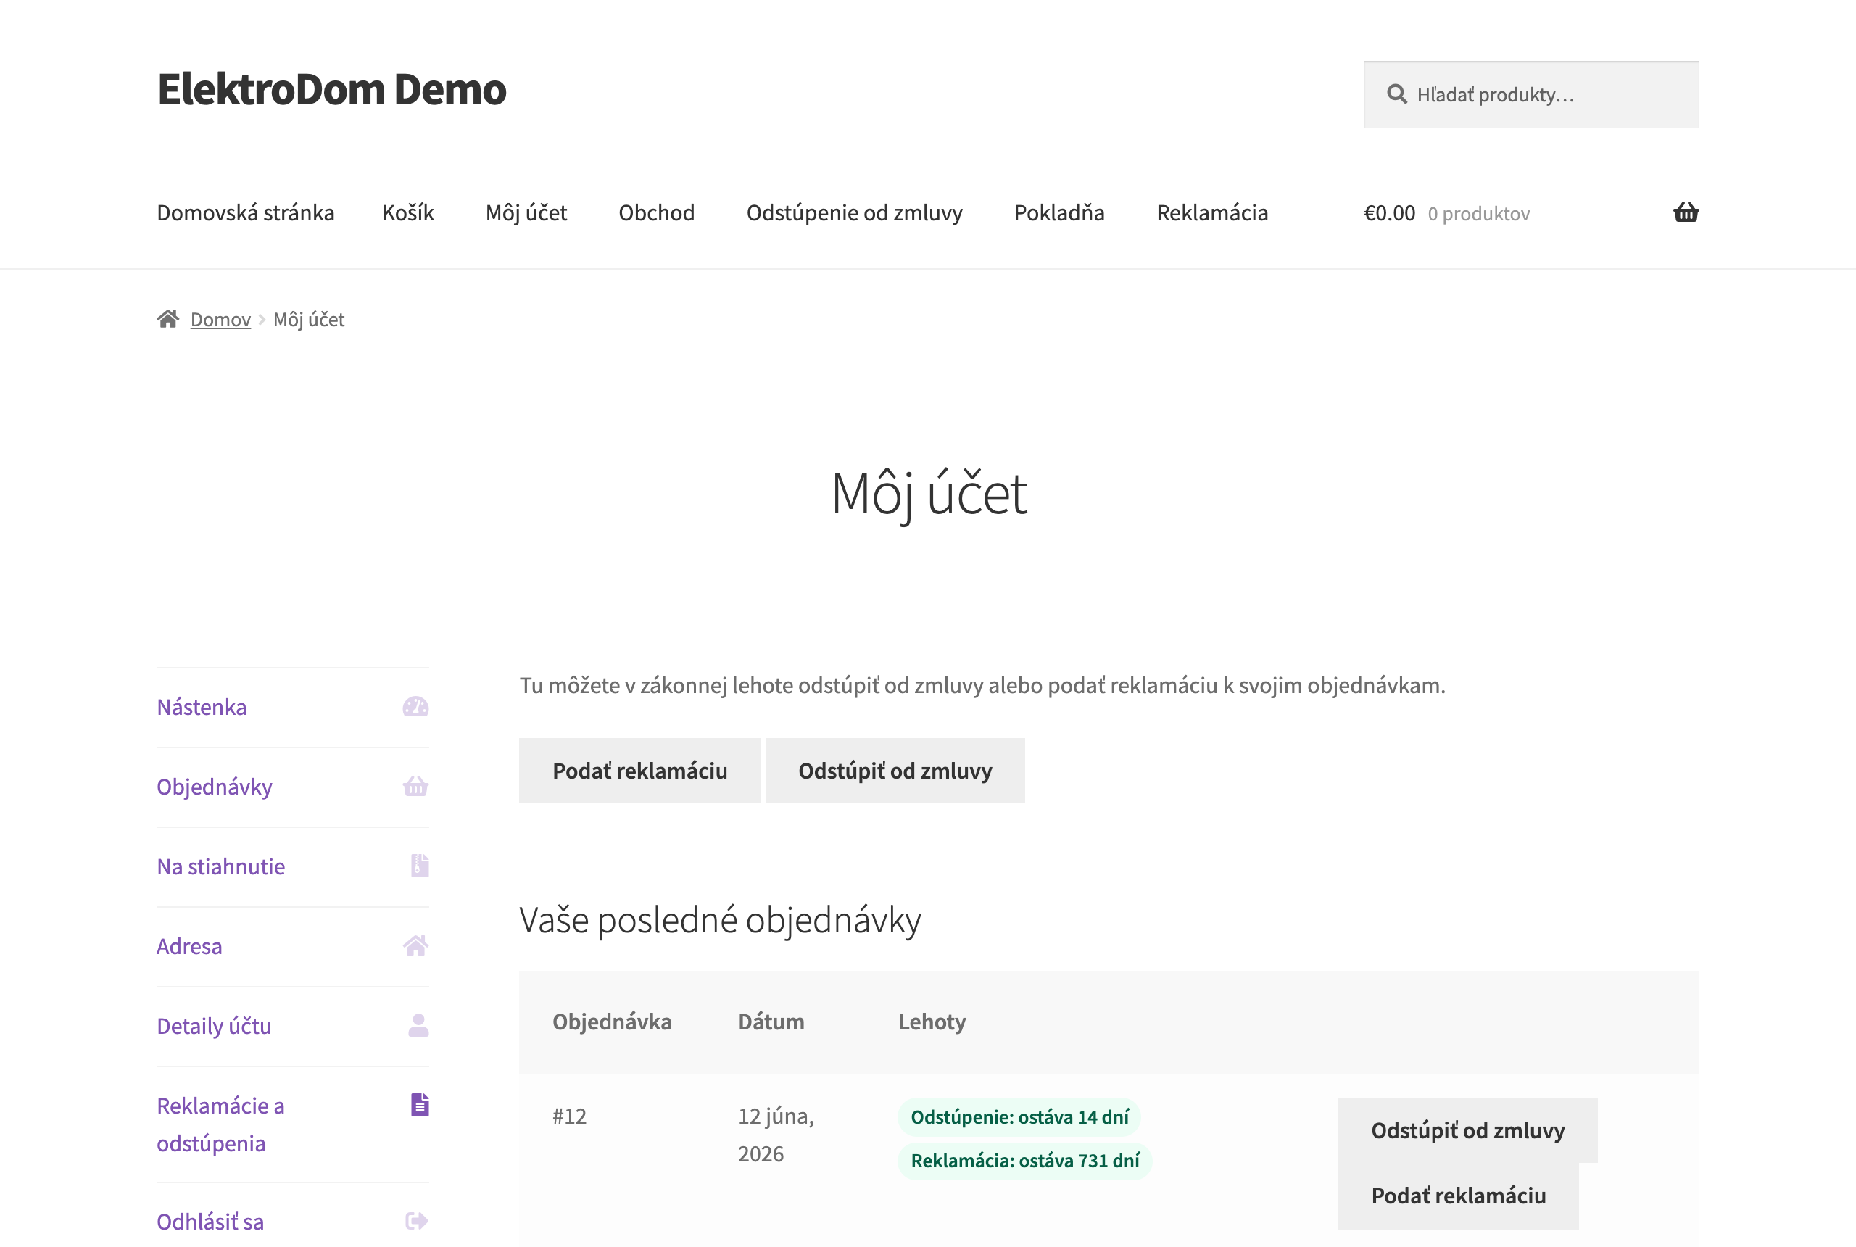This screenshot has height=1247, width=1856.
Task: Click order number #12 in the table
Action: tap(569, 1116)
